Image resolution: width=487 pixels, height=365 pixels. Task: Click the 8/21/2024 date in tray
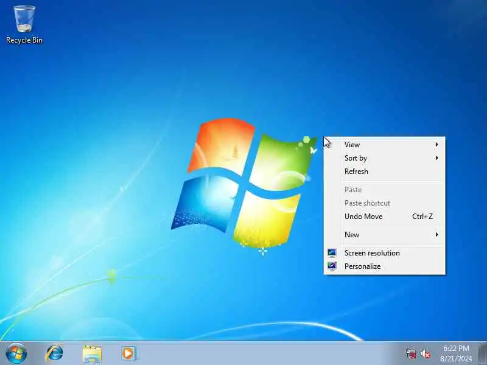click(456, 359)
